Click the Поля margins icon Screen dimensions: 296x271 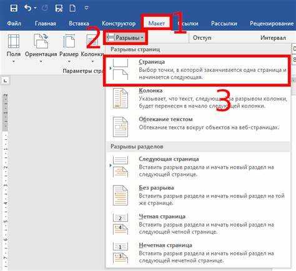point(14,41)
